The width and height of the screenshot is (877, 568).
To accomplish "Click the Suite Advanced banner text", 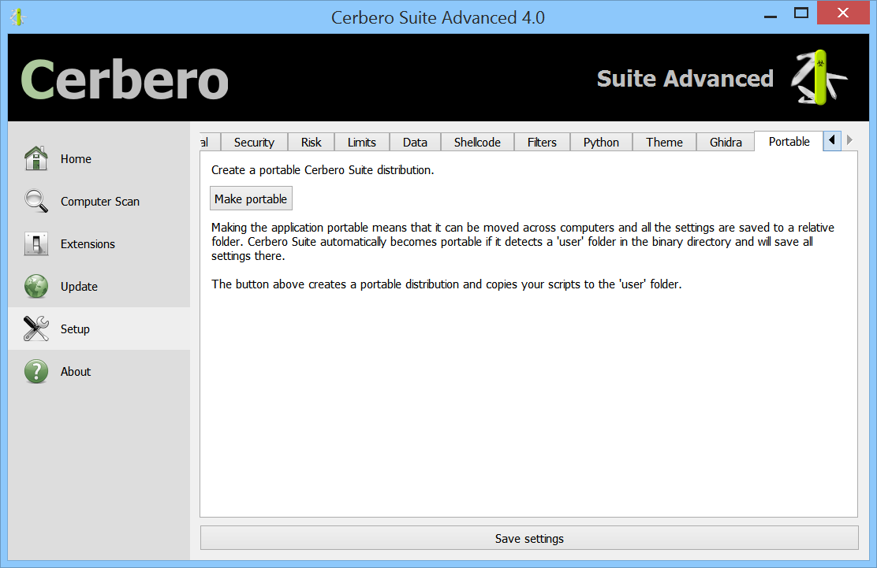I will click(x=685, y=79).
